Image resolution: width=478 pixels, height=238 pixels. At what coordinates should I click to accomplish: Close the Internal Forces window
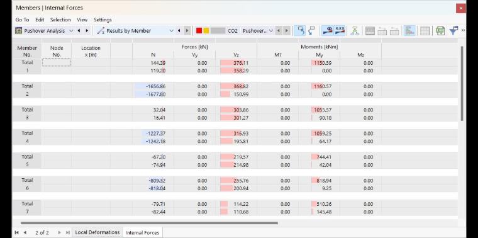[461, 8]
